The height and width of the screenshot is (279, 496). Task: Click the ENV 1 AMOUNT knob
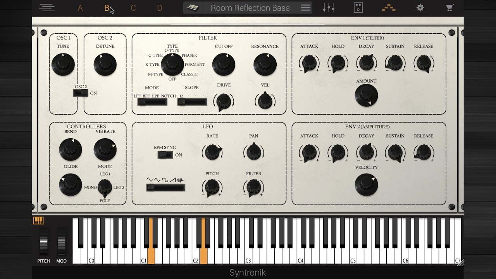click(366, 95)
